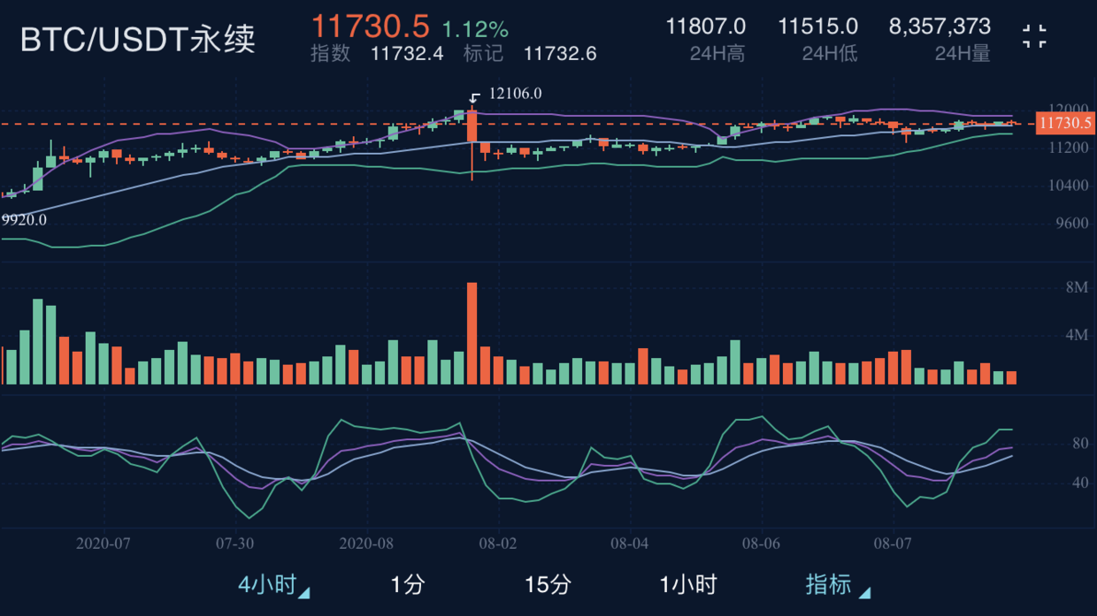Click the 指数 index price 11732.4

(408, 54)
